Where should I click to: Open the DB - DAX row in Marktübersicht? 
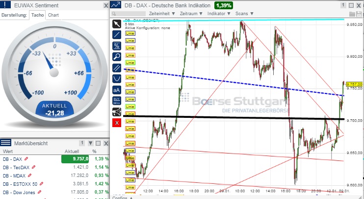pyautogui.click(x=54, y=159)
